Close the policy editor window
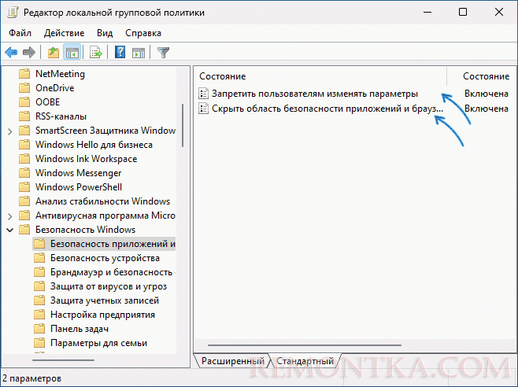The height and width of the screenshot is (387, 518). click(499, 13)
